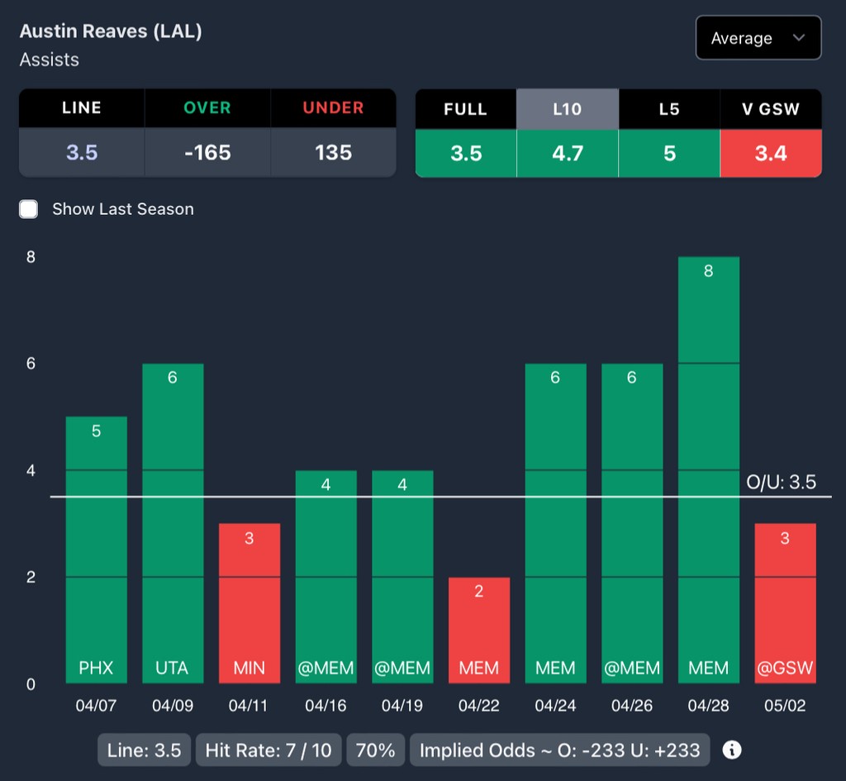
Task: Click the Assists subtitle
Action: 49,60
